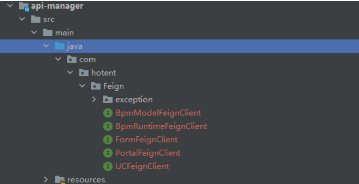The width and height of the screenshot is (359, 184).
Task: Click the FormFeignClient green interface icon
Action: (108, 140)
